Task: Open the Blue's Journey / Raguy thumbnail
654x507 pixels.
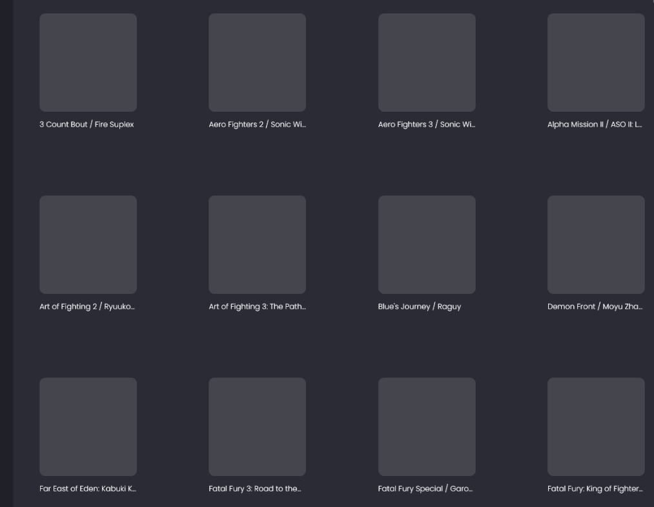Action: (427, 245)
